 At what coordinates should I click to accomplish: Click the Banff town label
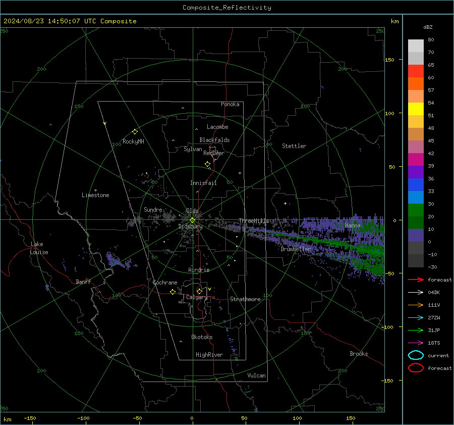click(x=83, y=281)
